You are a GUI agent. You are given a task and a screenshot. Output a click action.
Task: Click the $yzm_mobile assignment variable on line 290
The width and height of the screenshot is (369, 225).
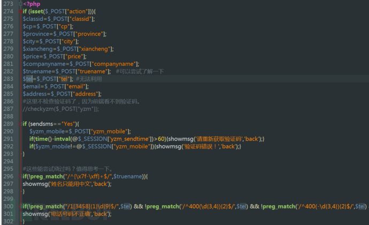point(47,131)
